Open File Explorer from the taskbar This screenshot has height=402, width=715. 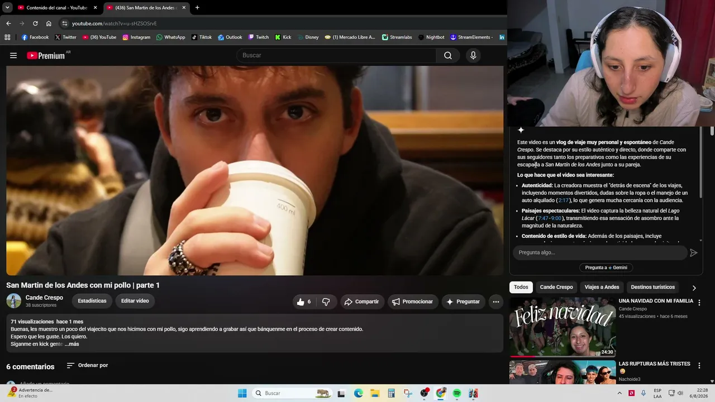coord(375,393)
